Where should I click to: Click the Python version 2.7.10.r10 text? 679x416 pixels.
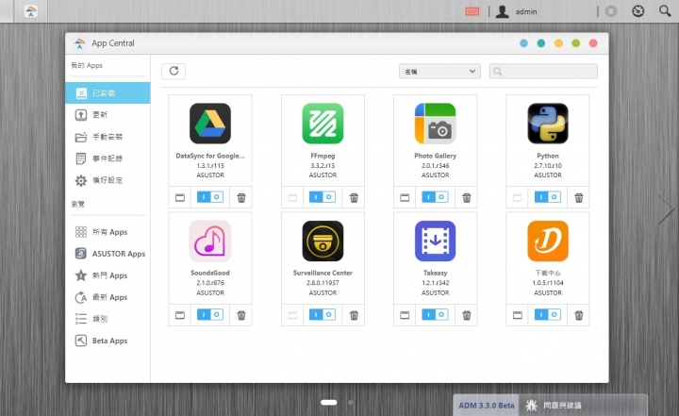548,165
